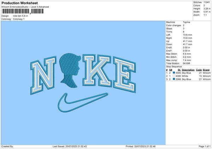Image resolution: width=212 pixels, height=149 pixels.
Task: Click the design name 'nike ken 5,8 in'
Action: [20, 16]
